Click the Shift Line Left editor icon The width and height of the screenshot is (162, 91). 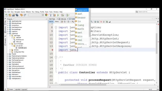(x=95, y=22)
